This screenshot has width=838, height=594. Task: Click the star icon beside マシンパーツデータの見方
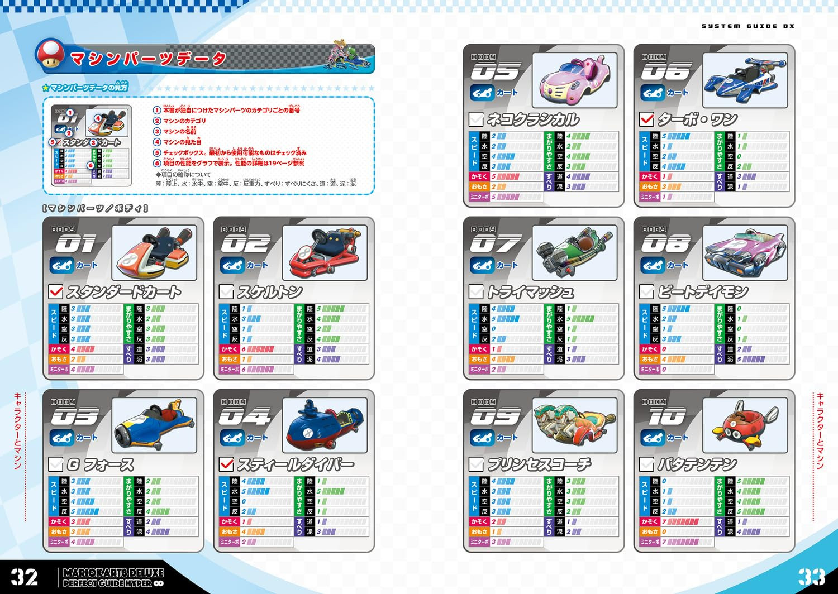point(46,88)
